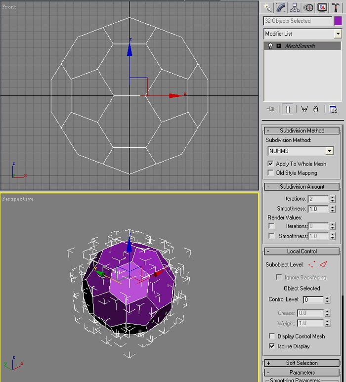Collapse the Subdivision Amount rollout

point(302,187)
